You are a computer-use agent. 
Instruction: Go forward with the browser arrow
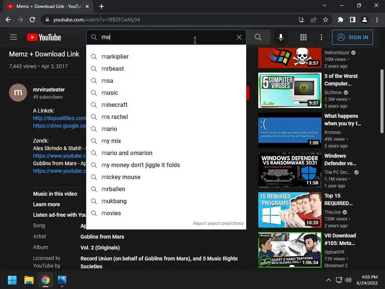pos(20,20)
